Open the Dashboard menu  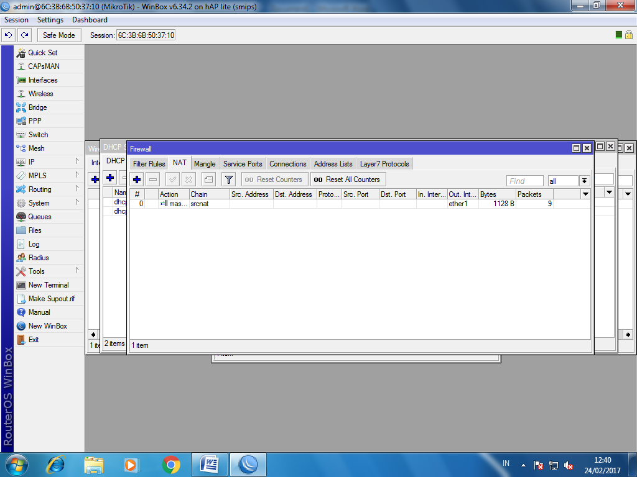pos(90,19)
